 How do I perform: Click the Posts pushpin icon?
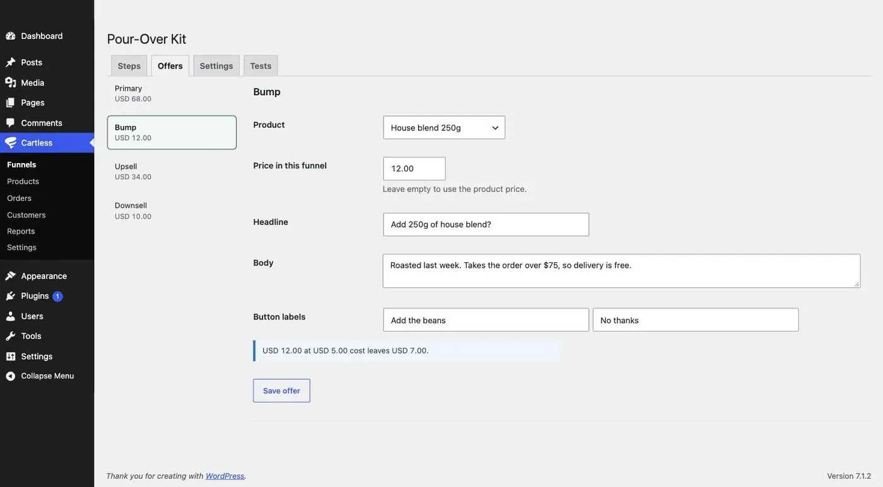[11, 62]
